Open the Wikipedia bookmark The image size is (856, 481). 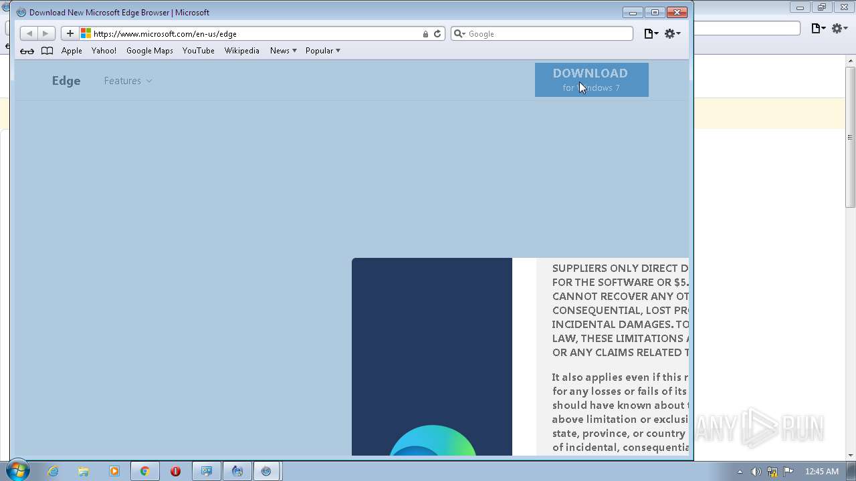(241, 51)
